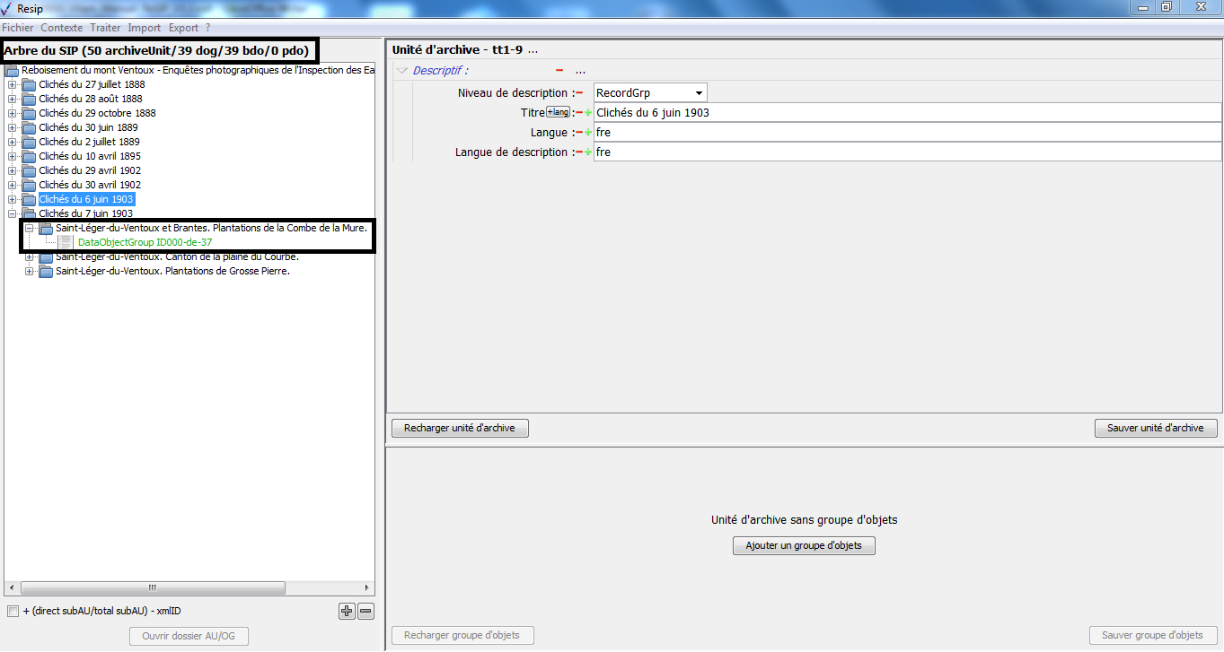Screen dimensions: 1224x652
Task: Remove Langue field with its red minus
Action: pos(579,133)
